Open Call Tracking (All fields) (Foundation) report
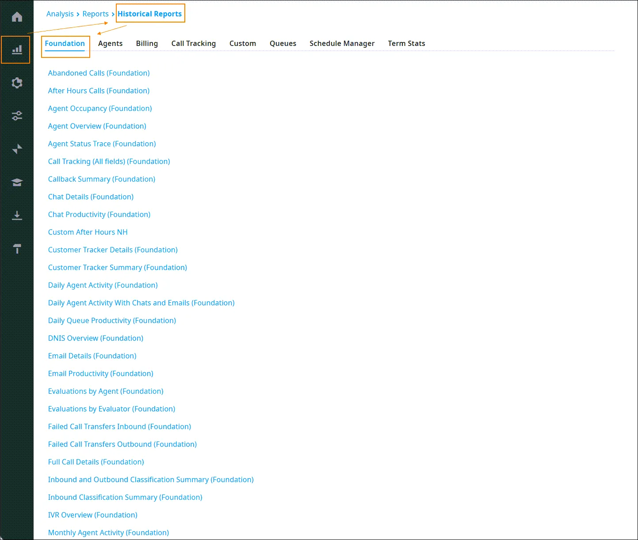 [x=109, y=161]
